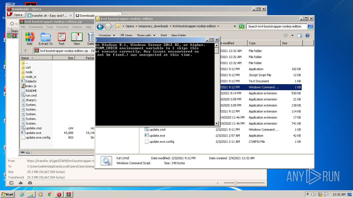This screenshot has height=198, width=353.
Task: Click the volume icon in system tray
Action: tap(314, 194)
